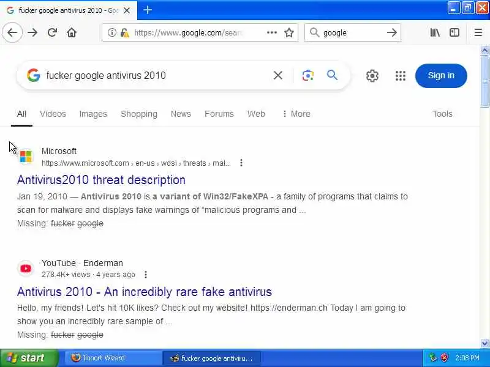Click the blue Google search magnifier
Viewport: 490px width, 367px height.
332,75
